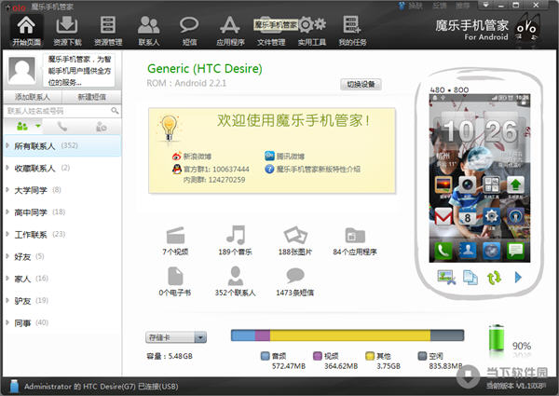
Task: Open the 0个电子书 e-book icon
Action: point(175,276)
